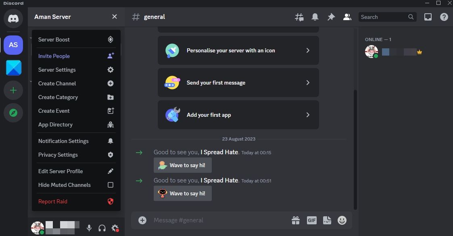Open the emoji picker

click(x=342, y=220)
